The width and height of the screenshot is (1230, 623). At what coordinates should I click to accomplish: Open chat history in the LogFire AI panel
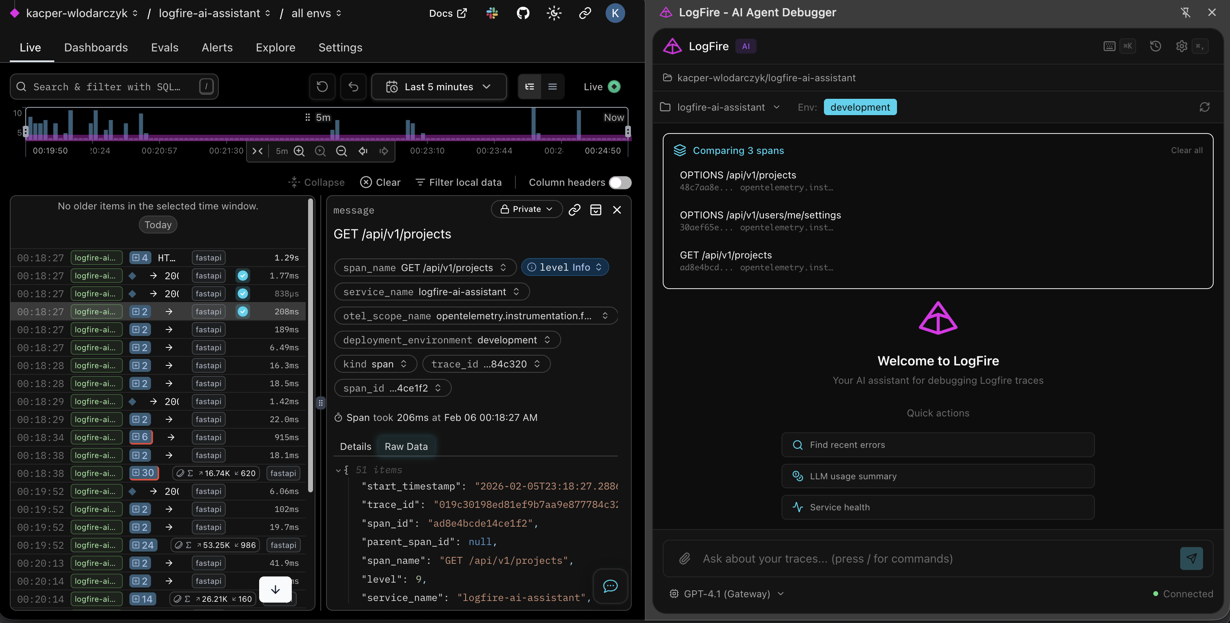[x=1155, y=46]
